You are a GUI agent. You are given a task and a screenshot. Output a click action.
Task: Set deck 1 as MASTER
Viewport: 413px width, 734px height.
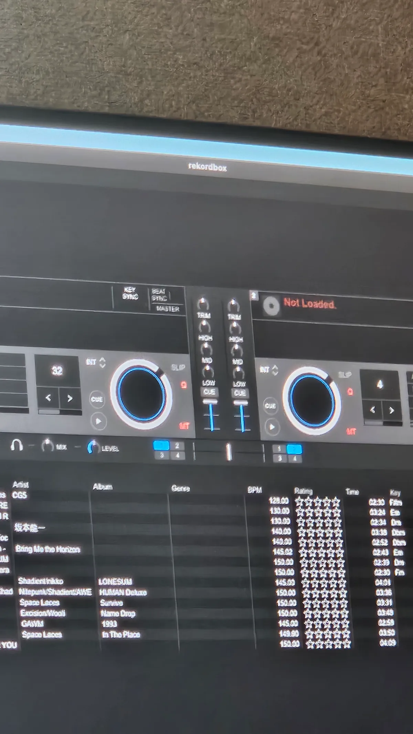click(168, 309)
